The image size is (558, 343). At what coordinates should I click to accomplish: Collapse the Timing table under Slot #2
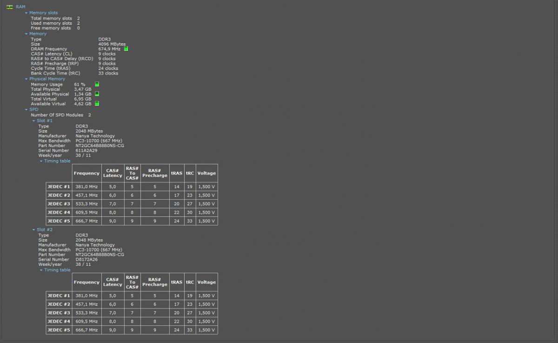tap(41, 270)
